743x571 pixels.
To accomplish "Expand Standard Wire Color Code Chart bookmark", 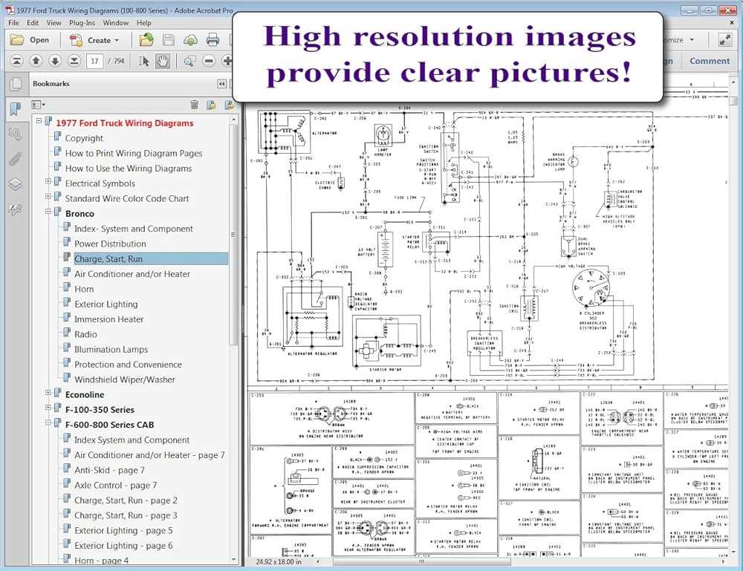I will [x=48, y=197].
